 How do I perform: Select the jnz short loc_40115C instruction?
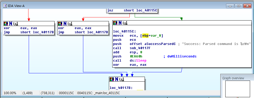(132, 10)
